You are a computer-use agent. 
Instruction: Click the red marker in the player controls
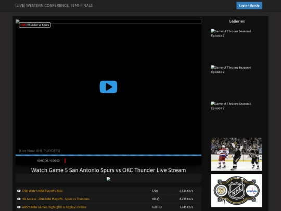[65, 161]
